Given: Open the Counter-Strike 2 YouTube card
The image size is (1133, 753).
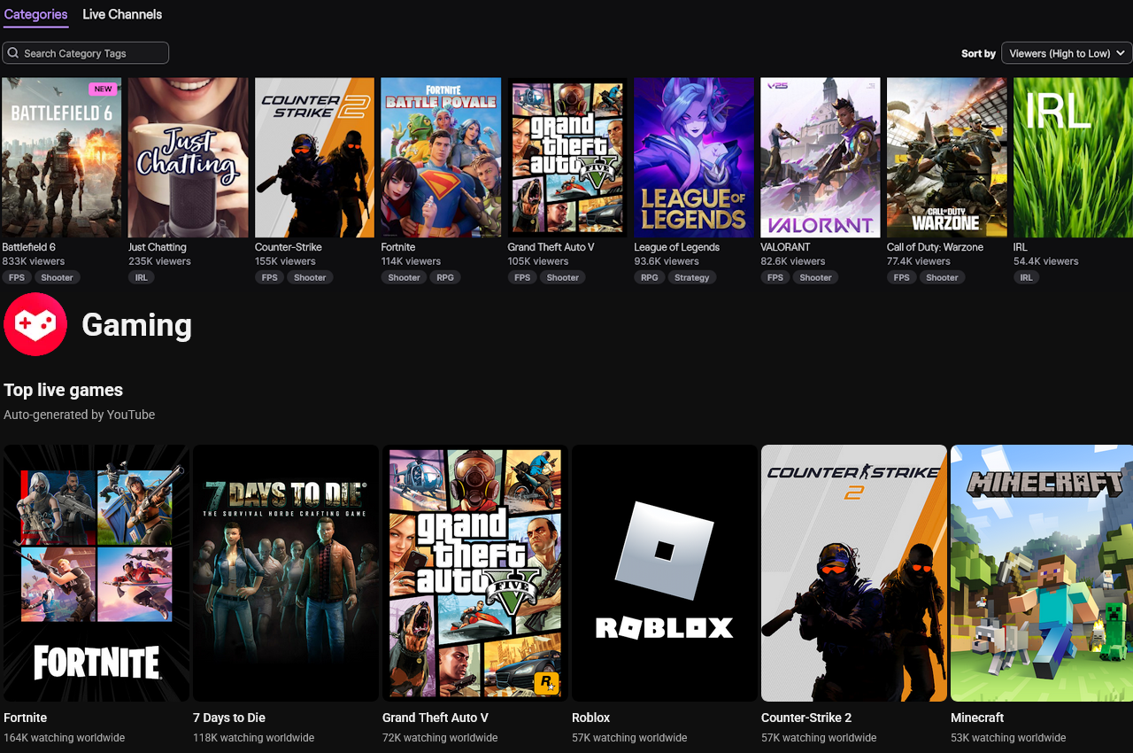Looking at the screenshot, I should 854,573.
